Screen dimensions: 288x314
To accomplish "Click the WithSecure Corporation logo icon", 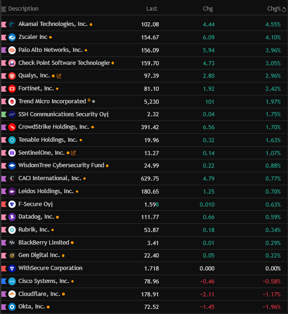I will click(12, 268).
